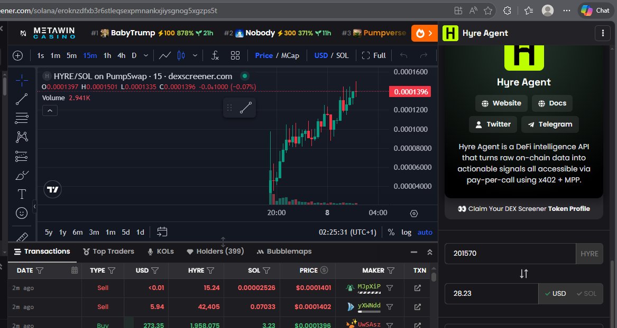Open transaction link for yXWNdd sell row

418,307
